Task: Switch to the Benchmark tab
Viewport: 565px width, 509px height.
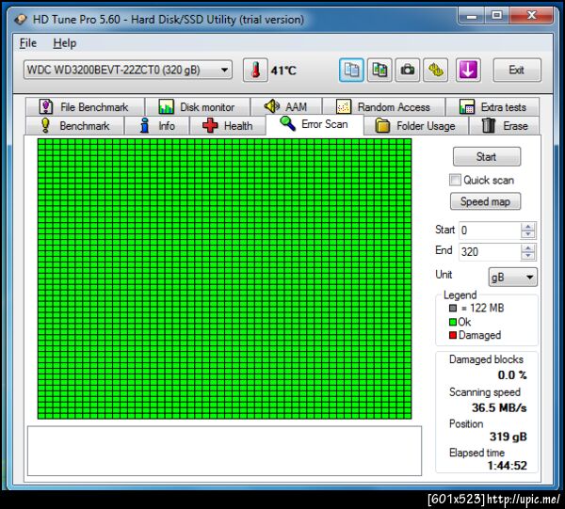Action: tap(75, 126)
